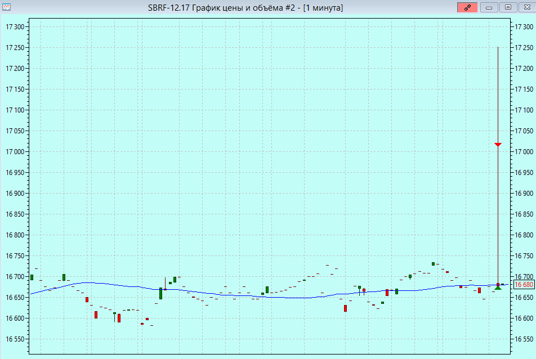Screen dimensions: 536x359
Task: Close the SBRF-12.17 chart window
Action: (x=527, y=7)
